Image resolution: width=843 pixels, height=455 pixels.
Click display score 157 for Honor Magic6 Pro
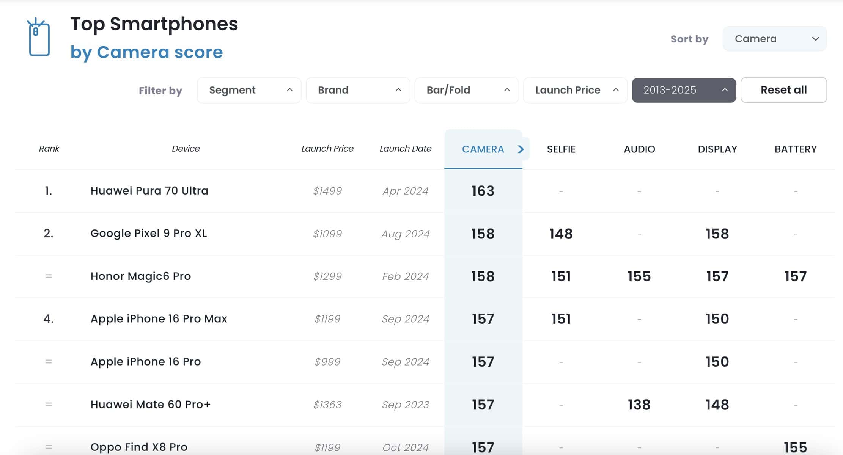click(x=717, y=276)
